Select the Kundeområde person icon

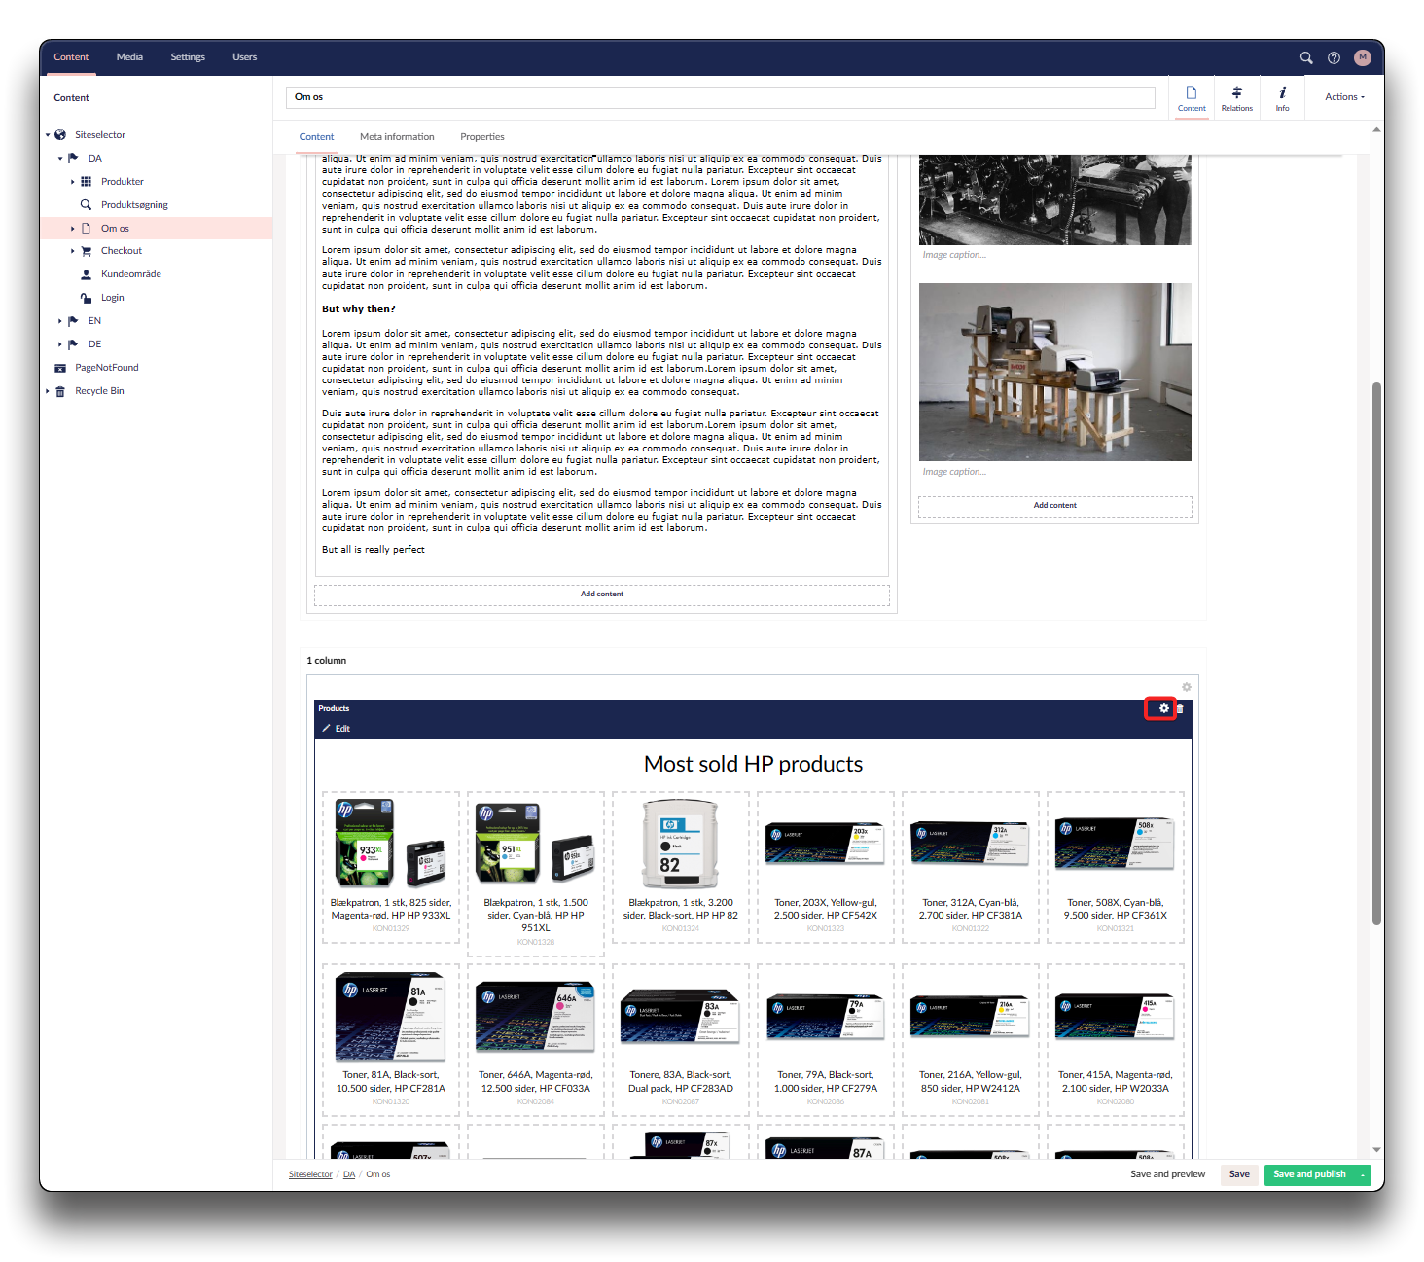click(86, 274)
